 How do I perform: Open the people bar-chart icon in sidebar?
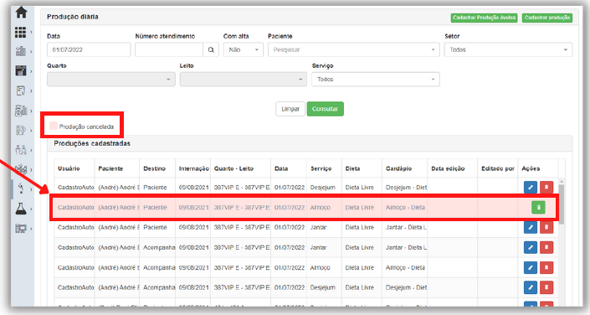21,110
